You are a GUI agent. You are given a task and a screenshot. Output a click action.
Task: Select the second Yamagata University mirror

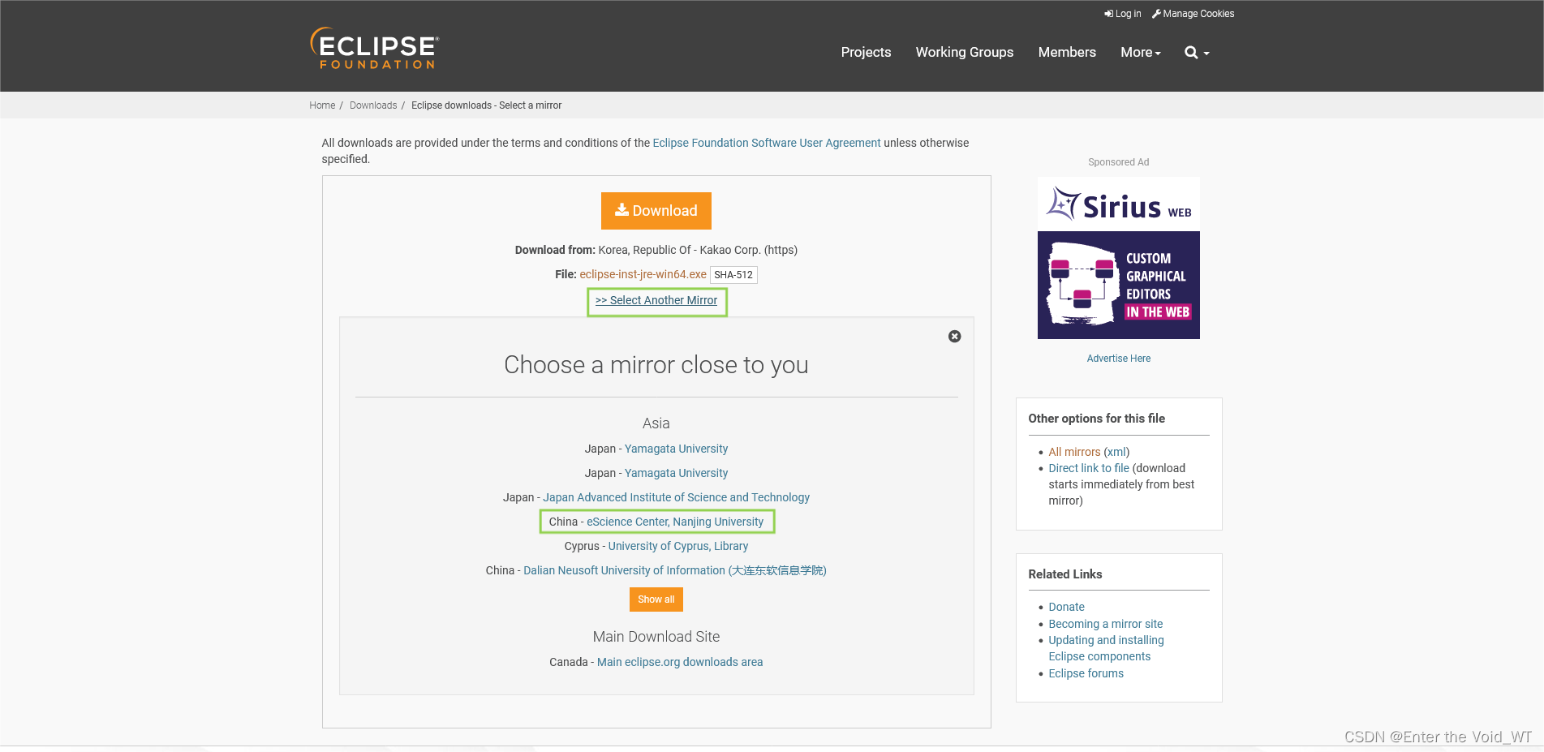[676, 473]
